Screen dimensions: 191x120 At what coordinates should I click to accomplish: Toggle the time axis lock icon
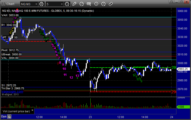(9, 117)
